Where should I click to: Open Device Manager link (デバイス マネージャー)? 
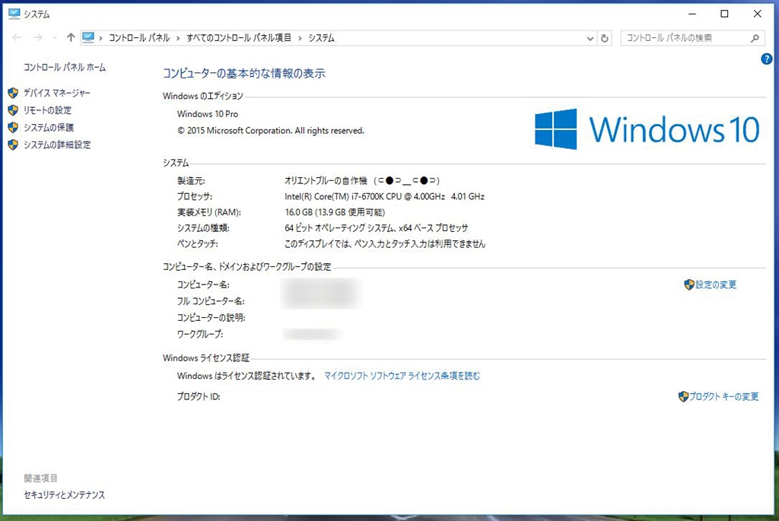click(56, 93)
